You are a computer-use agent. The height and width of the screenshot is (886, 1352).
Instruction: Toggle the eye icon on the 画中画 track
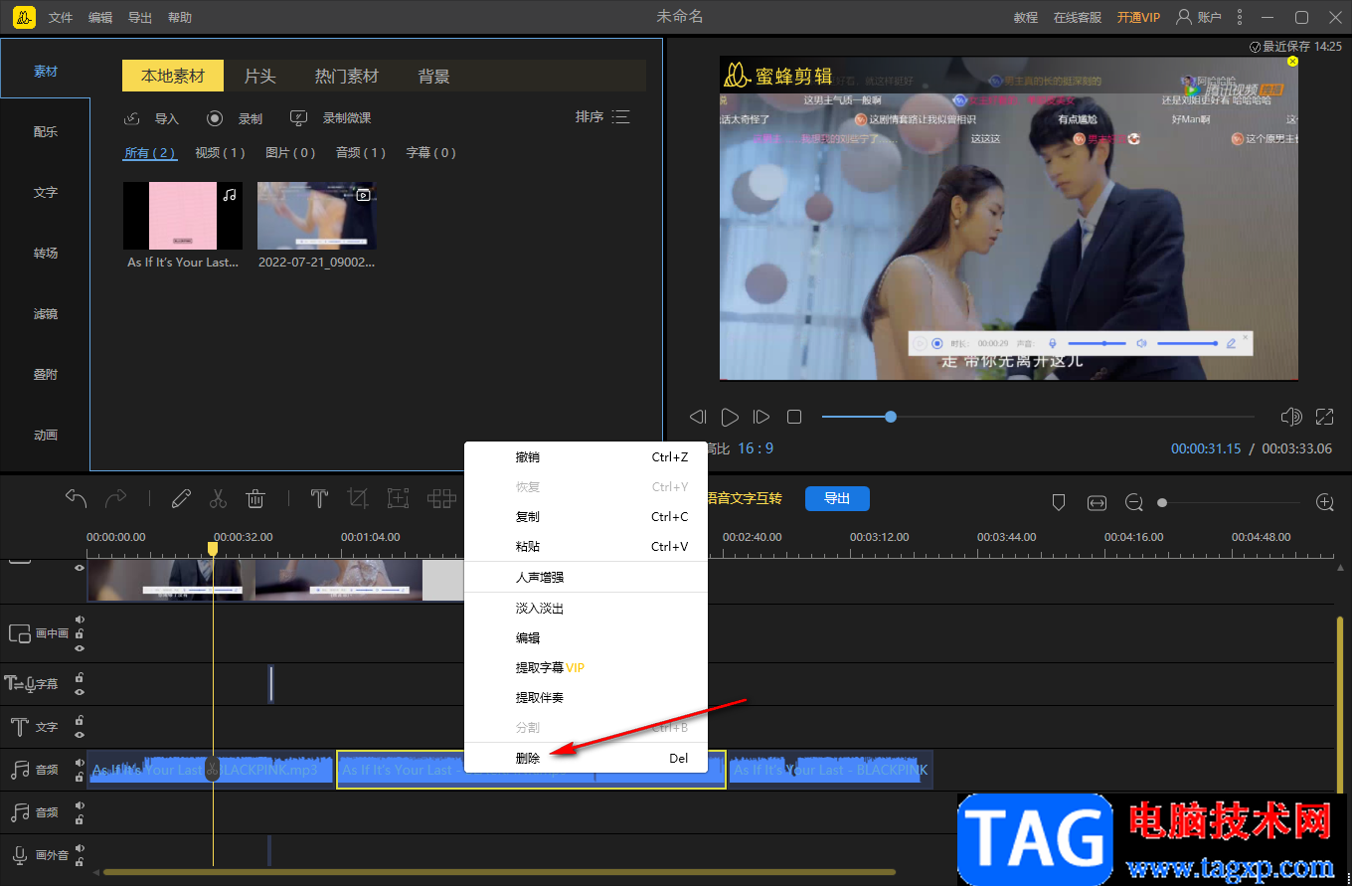(80, 648)
